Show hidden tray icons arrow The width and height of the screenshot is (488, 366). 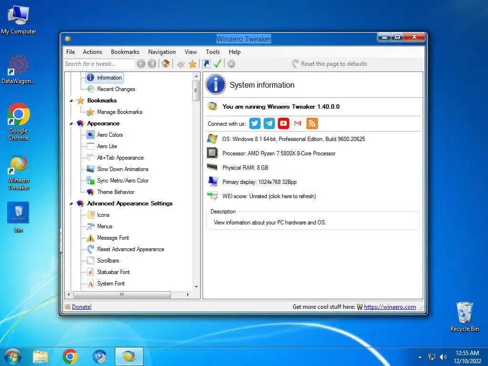tap(420, 357)
